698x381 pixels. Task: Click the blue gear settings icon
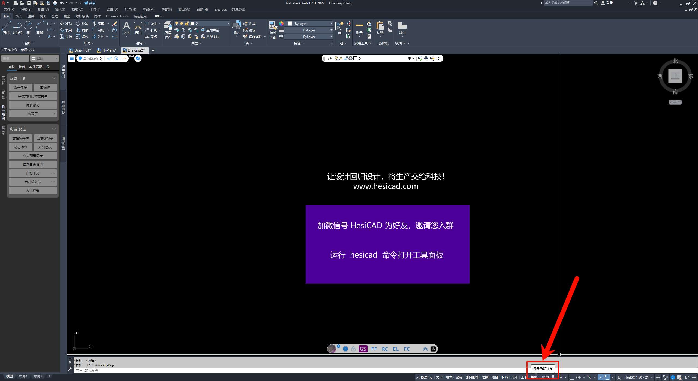tap(345, 349)
